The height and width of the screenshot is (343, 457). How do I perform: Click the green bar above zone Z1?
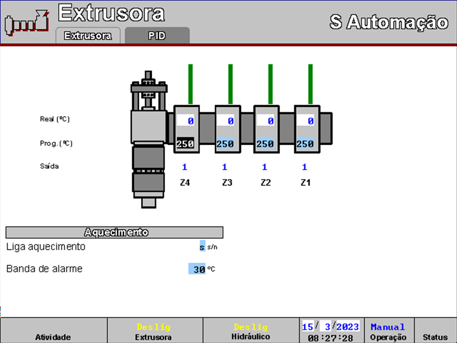point(310,84)
